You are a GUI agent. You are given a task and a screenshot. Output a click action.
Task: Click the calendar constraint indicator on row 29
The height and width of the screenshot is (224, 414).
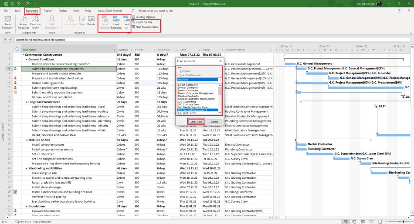[x=15, y=192]
